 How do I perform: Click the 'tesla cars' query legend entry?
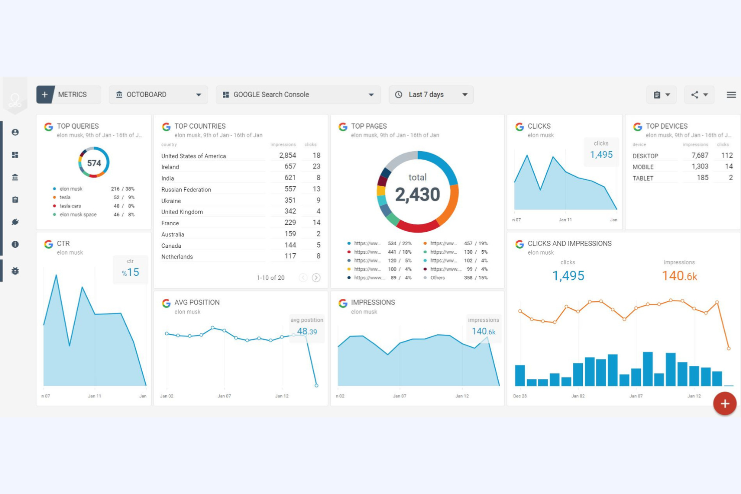pyautogui.click(x=94, y=206)
